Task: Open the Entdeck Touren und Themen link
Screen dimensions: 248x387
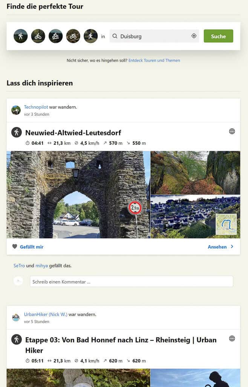Action: point(155,60)
